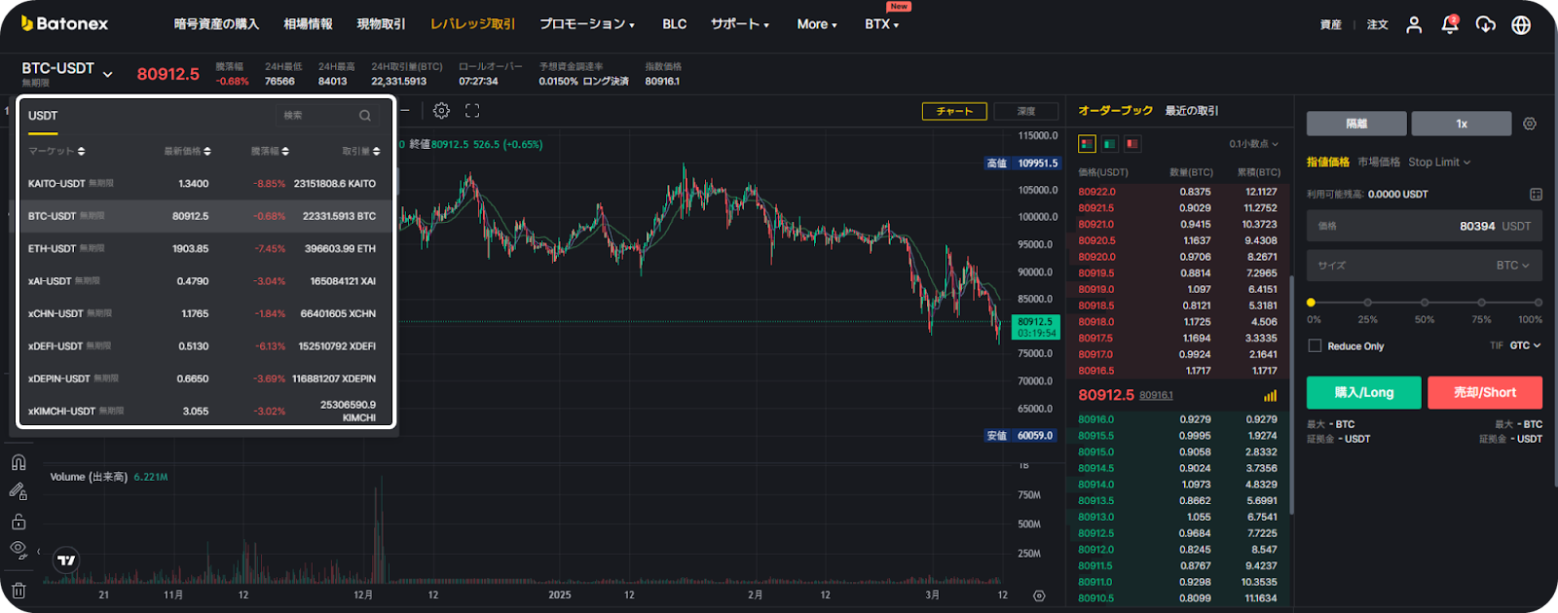Set size slider to 100% mark
This screenshot has width=1558, height=613.
pos(1538,303)
